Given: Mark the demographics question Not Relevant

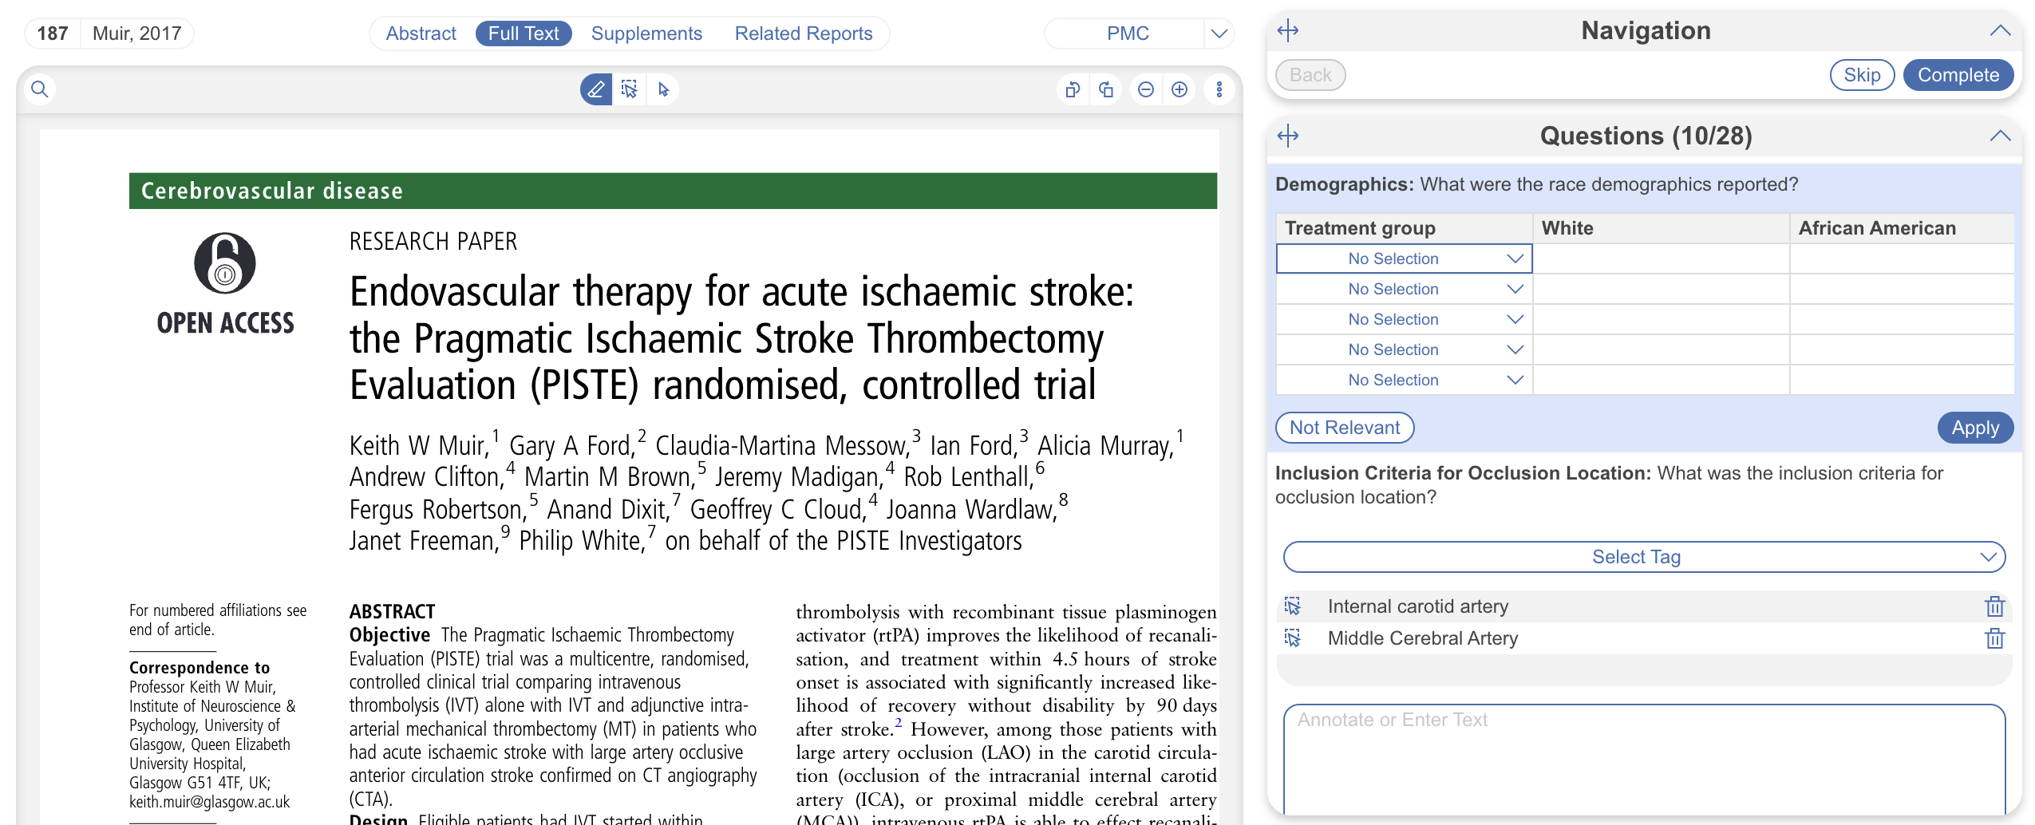Looking at the screenshot, I should click(x=1344, y=428).
